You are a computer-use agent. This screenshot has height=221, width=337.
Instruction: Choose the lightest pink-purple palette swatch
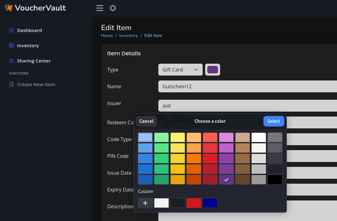click(x=226, y=137)
